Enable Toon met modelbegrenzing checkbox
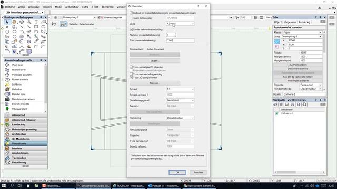 [x=131, y=74]
